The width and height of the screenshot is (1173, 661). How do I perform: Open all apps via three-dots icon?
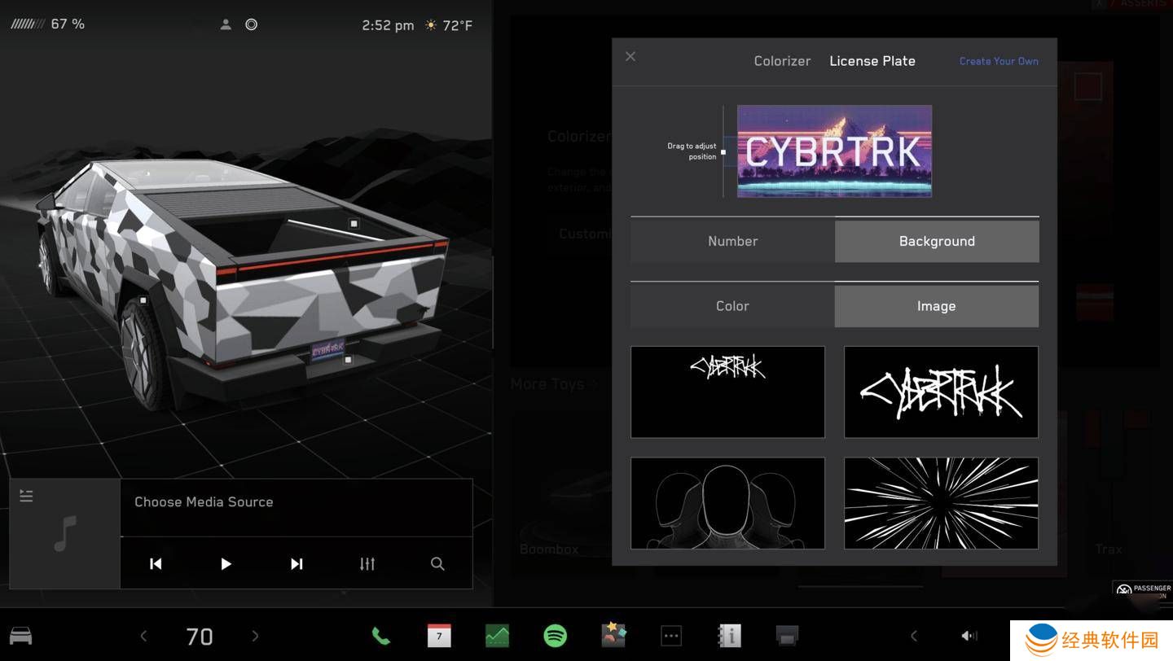click(x=671, y=636)
